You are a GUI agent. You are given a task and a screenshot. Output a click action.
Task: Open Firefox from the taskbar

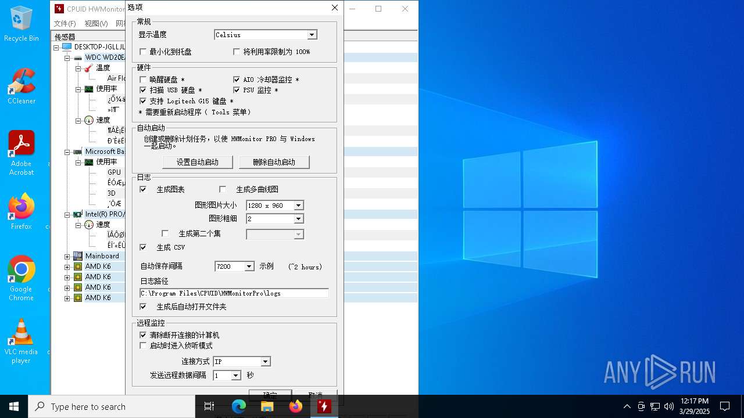296,406
